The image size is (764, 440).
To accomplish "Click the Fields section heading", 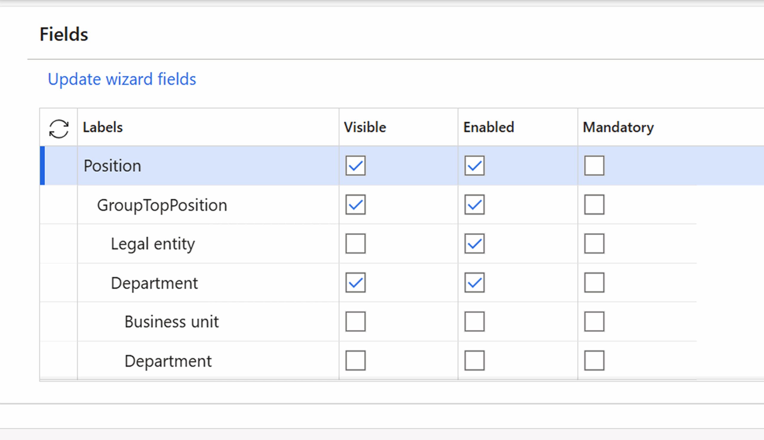I will (64, 34).
